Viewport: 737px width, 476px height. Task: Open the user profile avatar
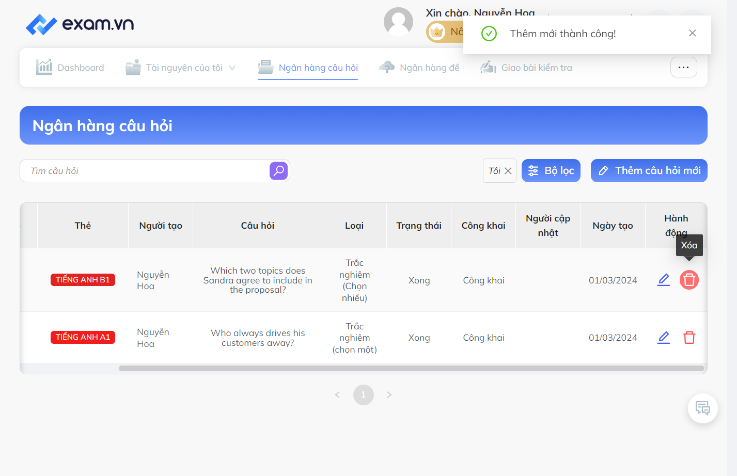pos(398,22)
